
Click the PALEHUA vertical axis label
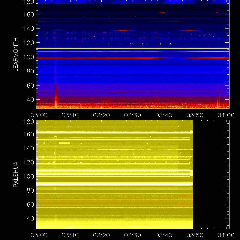pos(16,174)
